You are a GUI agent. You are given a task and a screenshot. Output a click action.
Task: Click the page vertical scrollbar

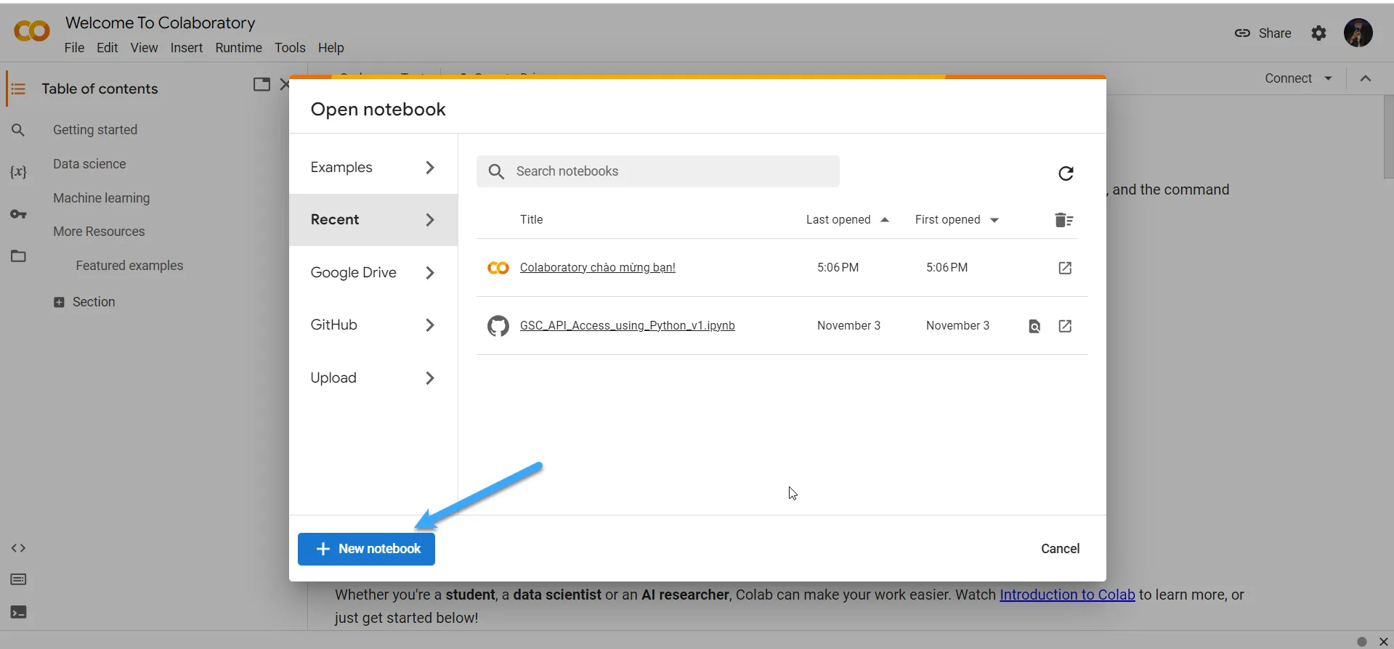coord(1387,136)
